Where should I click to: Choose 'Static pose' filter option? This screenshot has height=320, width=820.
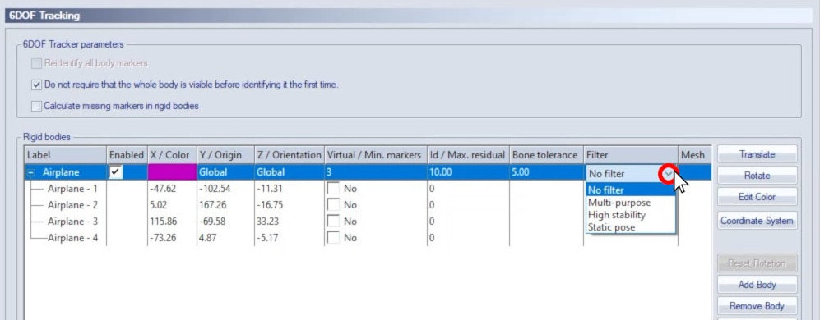coord(631,227)
